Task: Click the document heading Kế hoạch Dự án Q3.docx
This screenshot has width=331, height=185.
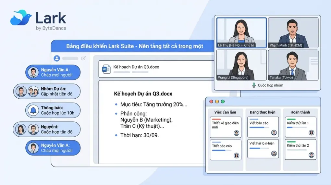Action: 143,94
